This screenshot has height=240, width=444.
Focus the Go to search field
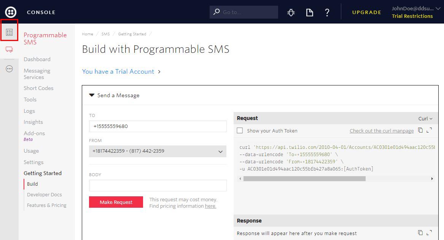pos(244,12)
